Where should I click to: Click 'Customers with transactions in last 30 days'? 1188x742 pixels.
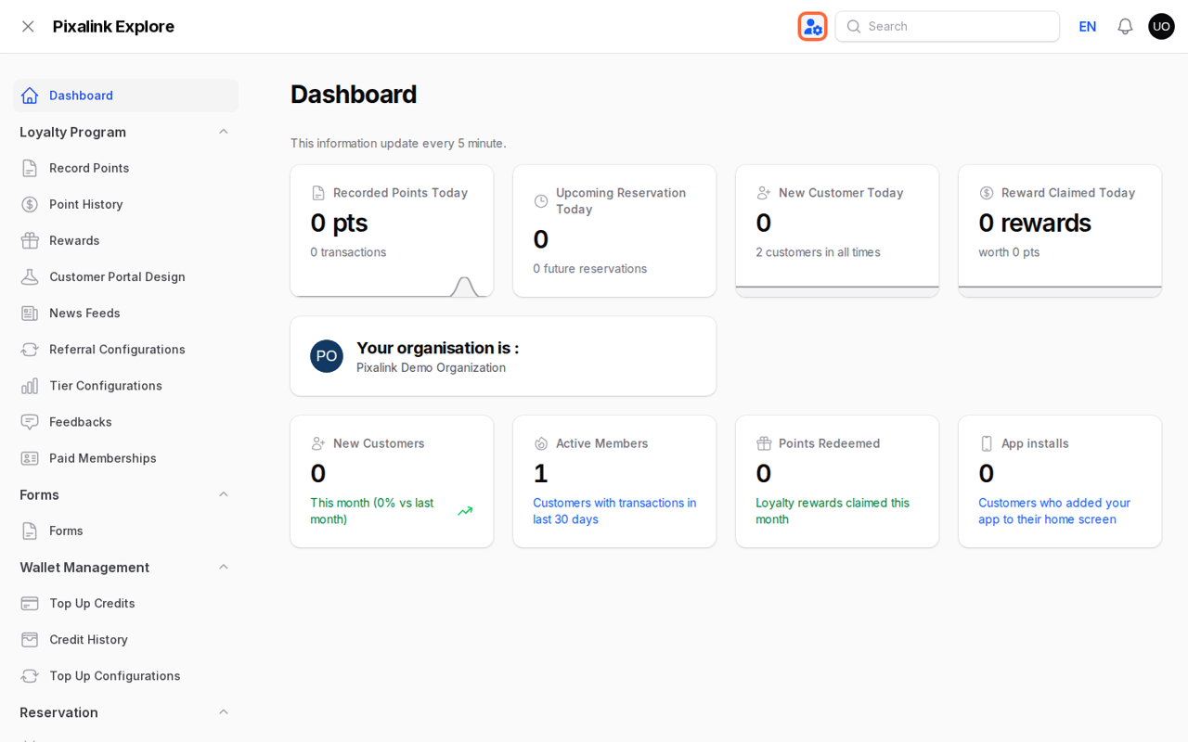click(x=614, y=511)
